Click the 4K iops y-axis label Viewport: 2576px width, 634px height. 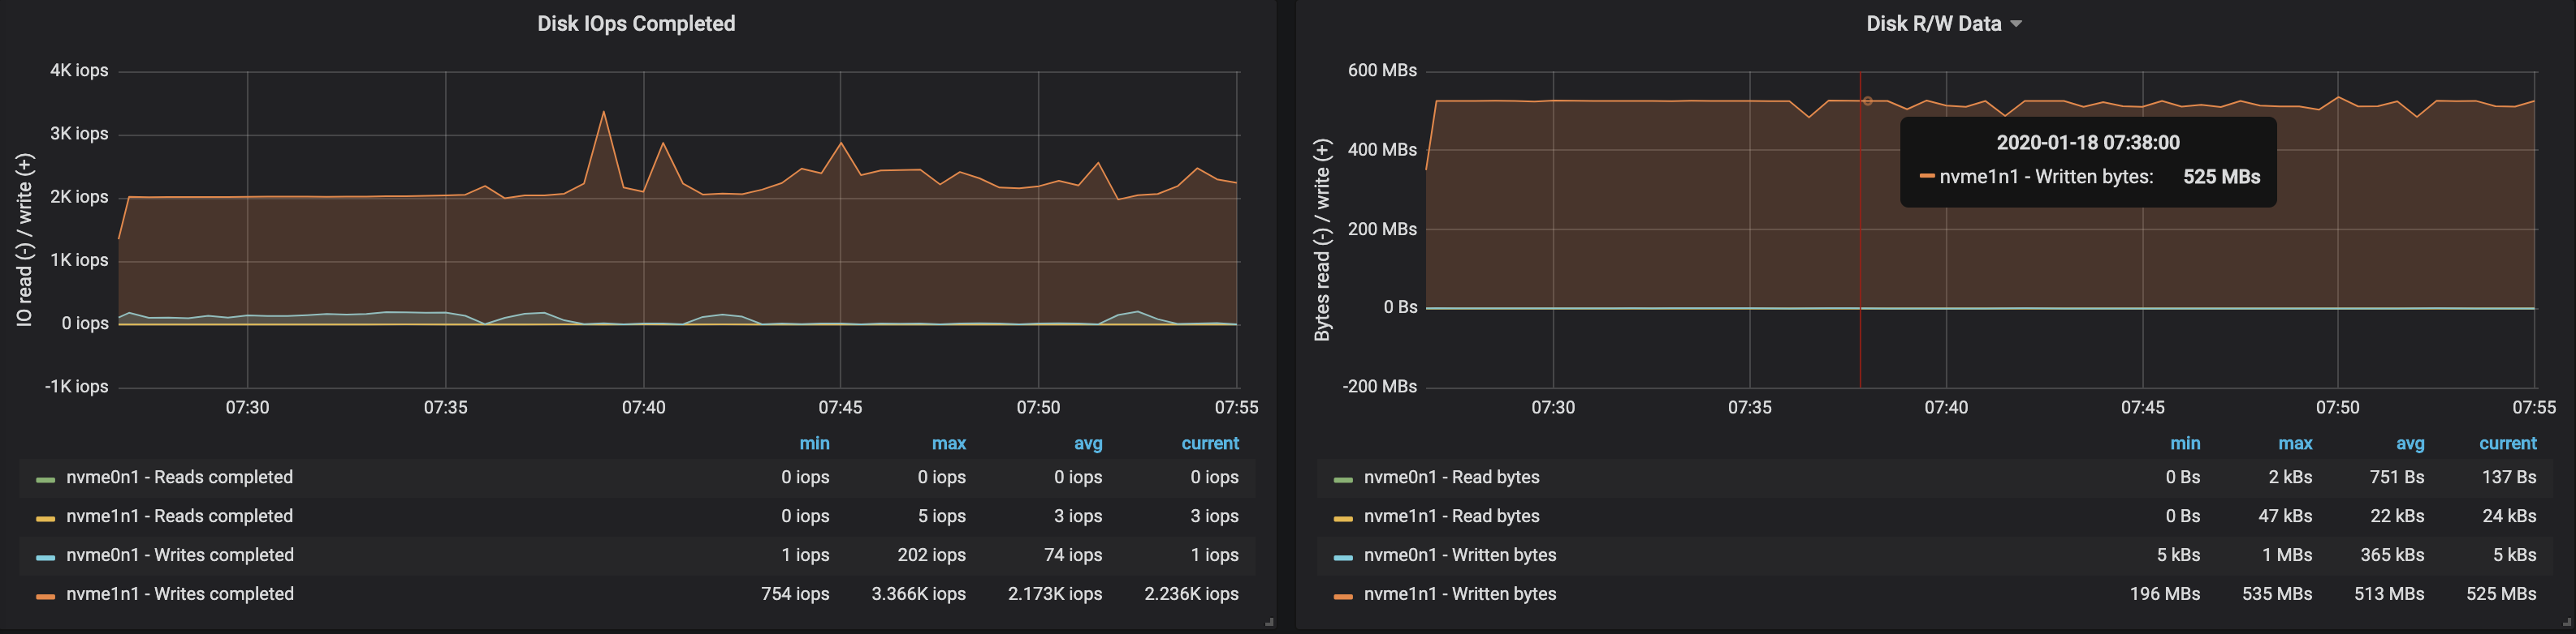(79, 71)
